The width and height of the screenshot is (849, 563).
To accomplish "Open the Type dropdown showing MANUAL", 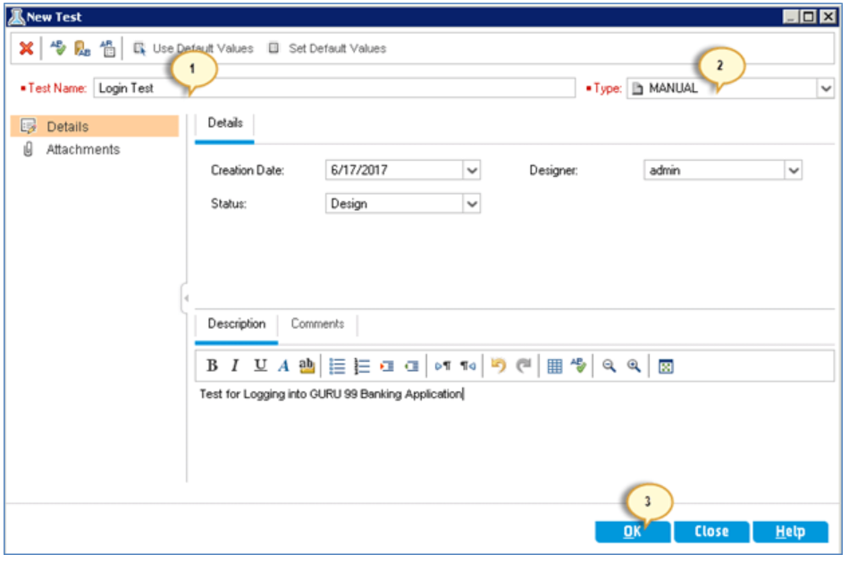I will (827, 88).
